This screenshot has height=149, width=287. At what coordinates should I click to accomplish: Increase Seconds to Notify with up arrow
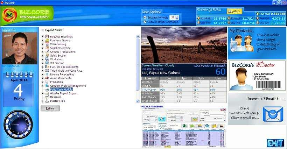(177, 16)
